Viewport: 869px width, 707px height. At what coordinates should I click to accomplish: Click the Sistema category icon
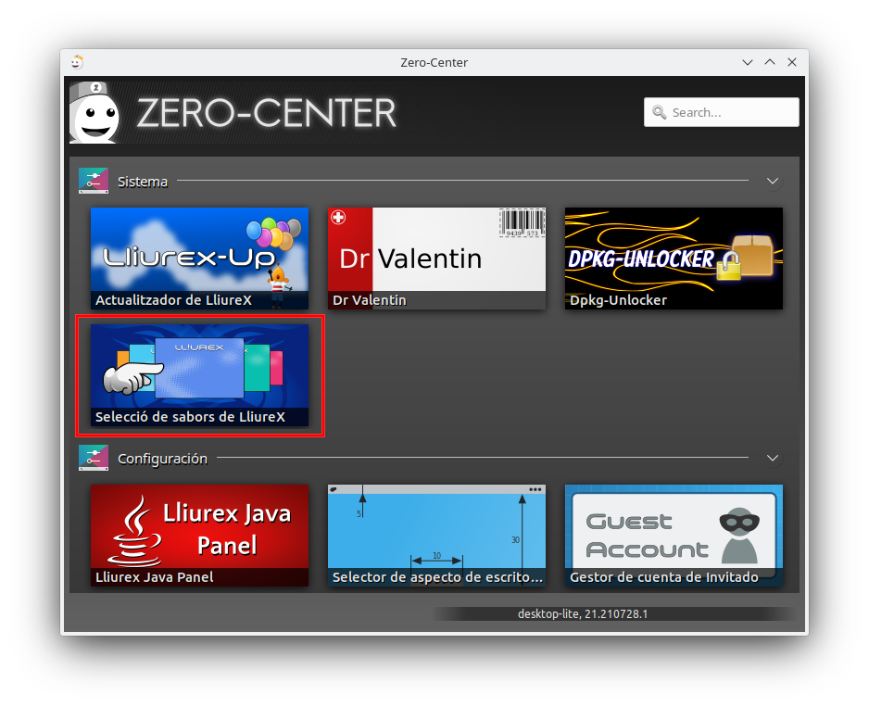point(94,181)
